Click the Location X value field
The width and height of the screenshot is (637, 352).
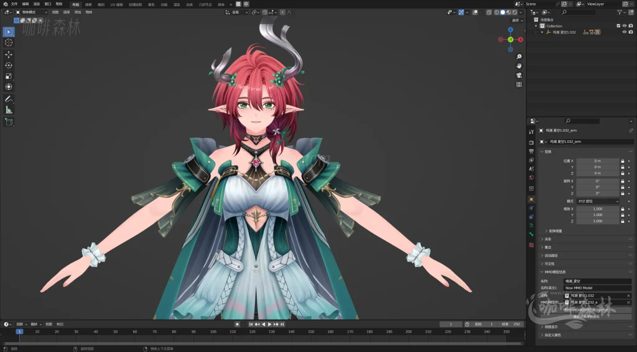(x=598, y=161)
